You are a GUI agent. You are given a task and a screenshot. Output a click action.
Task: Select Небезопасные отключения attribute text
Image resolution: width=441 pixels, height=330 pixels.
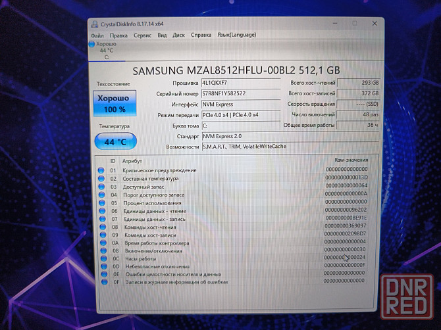pos(157,266)
